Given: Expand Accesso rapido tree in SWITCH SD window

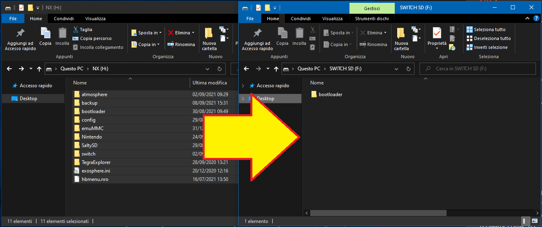Looking at the screenshot, I should click(x=243, y=86).
